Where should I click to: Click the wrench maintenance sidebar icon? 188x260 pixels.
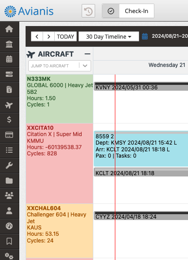[x=9, y=165]
